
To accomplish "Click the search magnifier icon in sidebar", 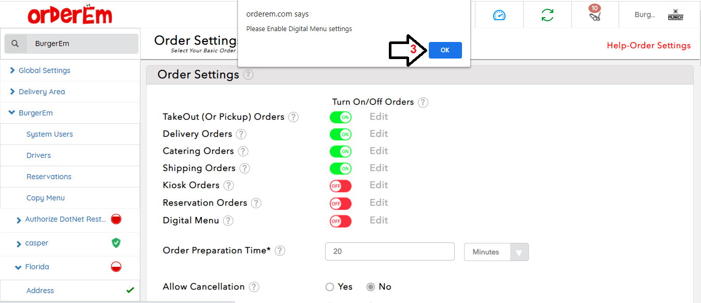I will (16, 44).
